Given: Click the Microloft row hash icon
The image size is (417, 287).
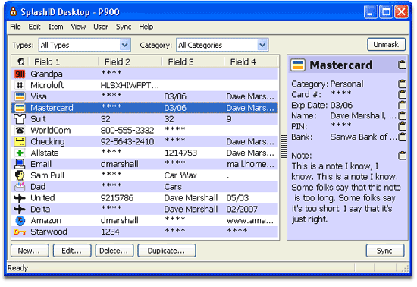Looking at the screenshot, I should pyautogui.click(x=20, y=85).
